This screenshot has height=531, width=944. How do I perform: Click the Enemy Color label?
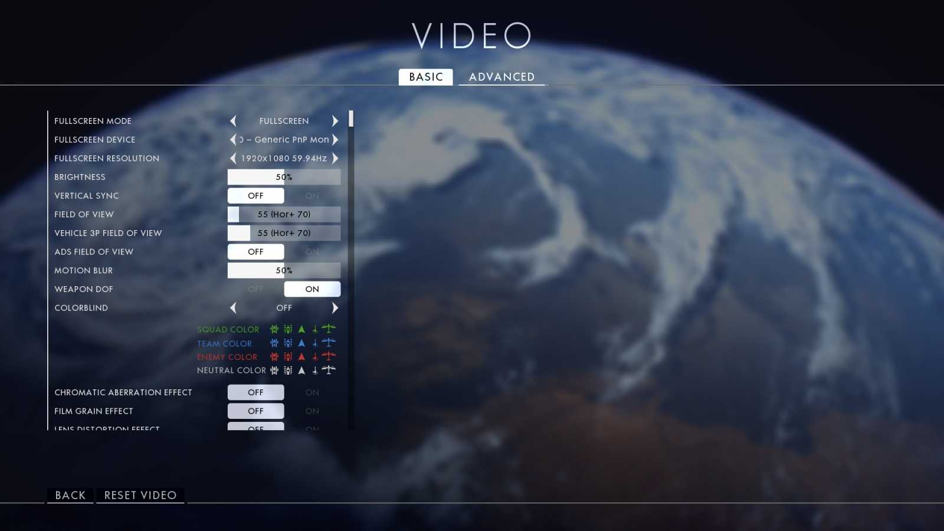(x=227, y=358)
